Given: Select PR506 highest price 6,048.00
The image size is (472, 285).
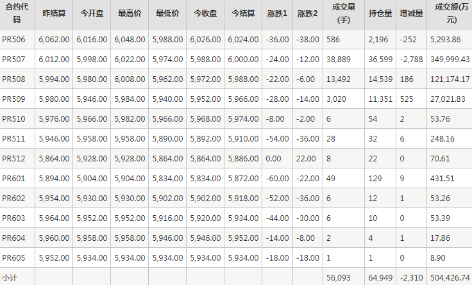Looking at the screenshot, I should click(130, 39).
